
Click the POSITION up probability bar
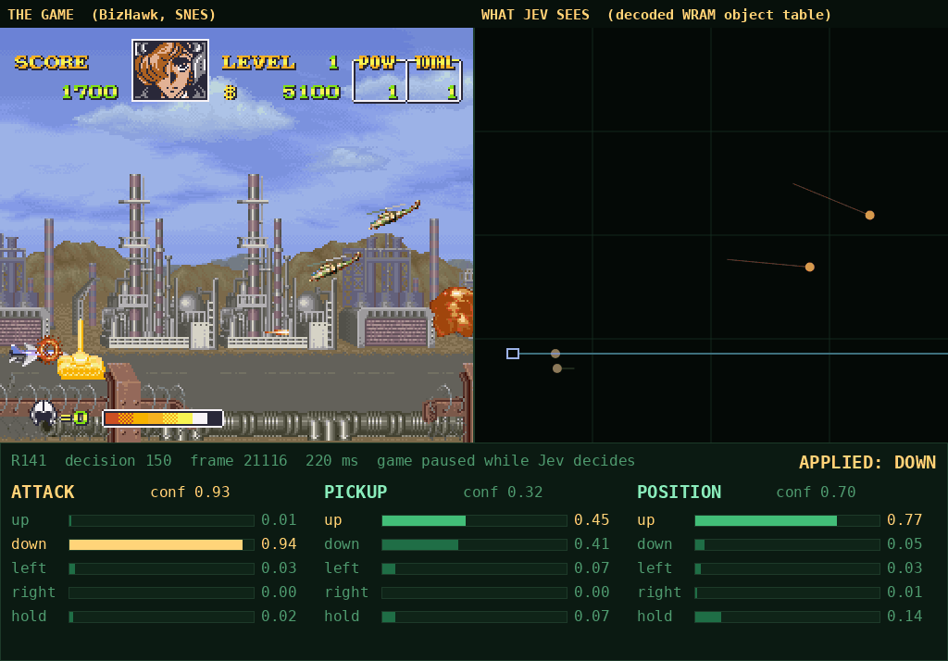pos(787,520)
